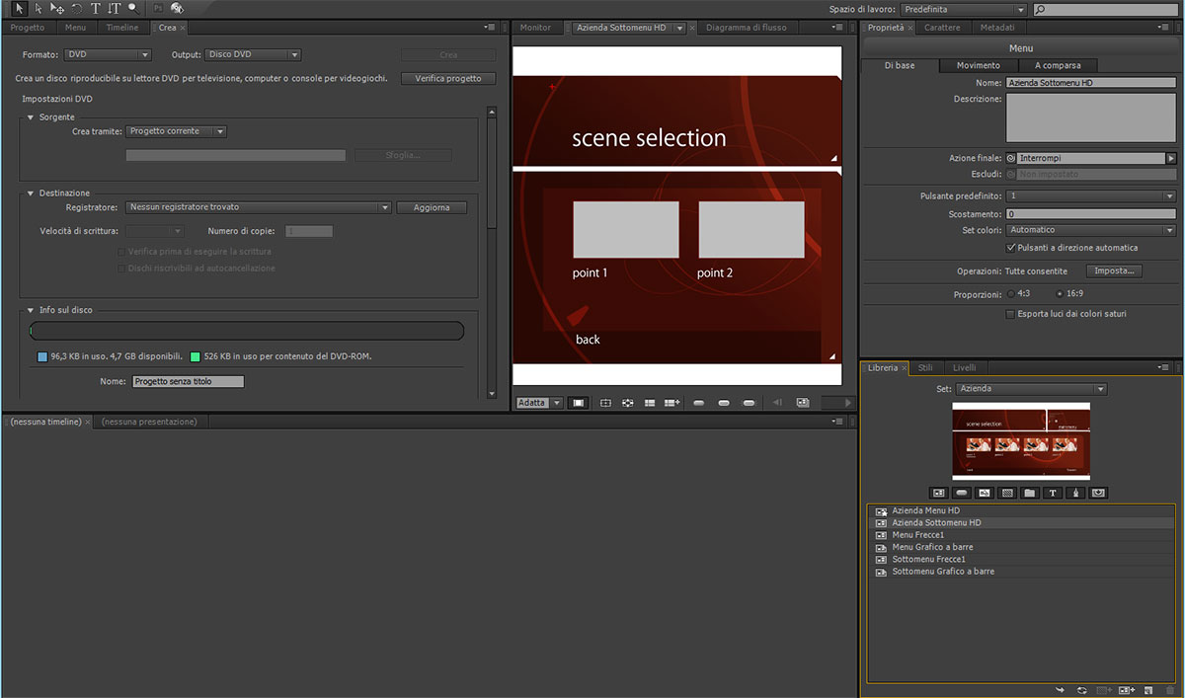This screenshot has width=1185, height=698.
Task: Click the Place library item icon
Action: (x=1060, y=689)
